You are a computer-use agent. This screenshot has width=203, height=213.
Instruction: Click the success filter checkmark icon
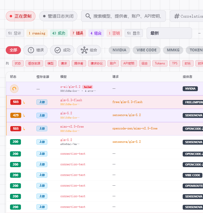[x=58, y=50]
